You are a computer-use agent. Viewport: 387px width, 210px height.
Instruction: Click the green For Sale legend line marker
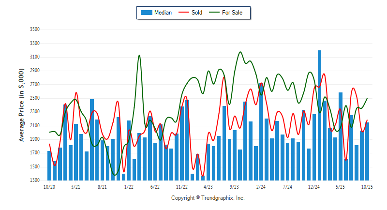[x=214, y=13]
